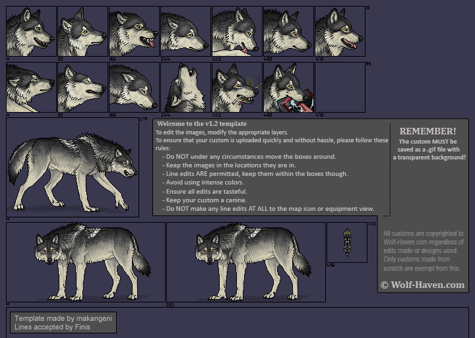Click the rule about map icon line edits
Viewport: 475px width, 338px height.
(268, 208)
